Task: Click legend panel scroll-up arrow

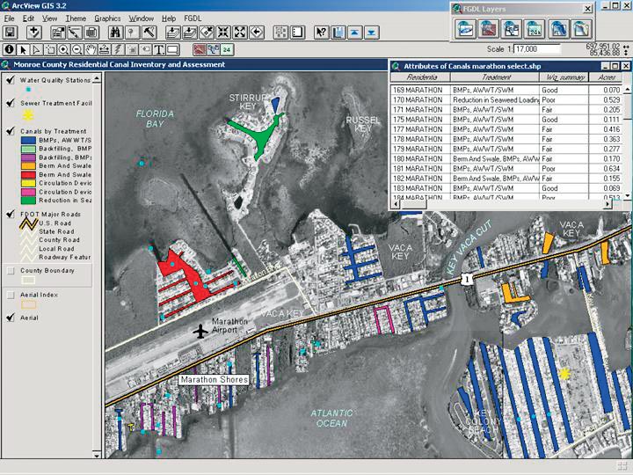Action: tap(97, 79)
